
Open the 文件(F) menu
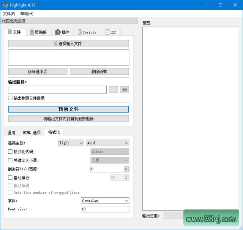point(9,14)
